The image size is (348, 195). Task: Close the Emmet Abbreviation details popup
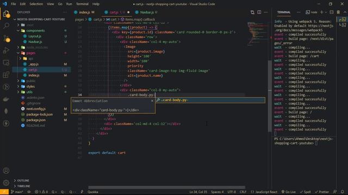coord(152,101)
